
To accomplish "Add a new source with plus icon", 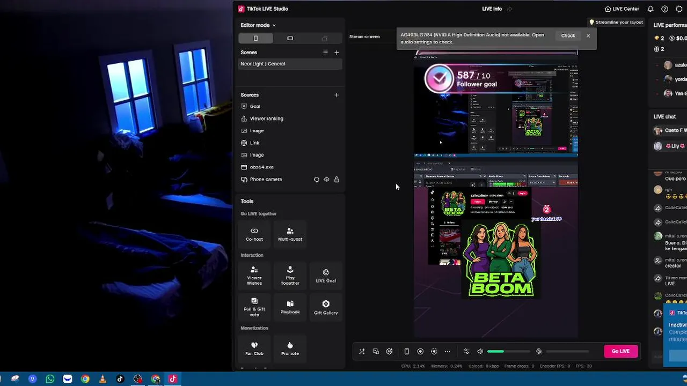I will pyautogui.click(x=337, y=95).
